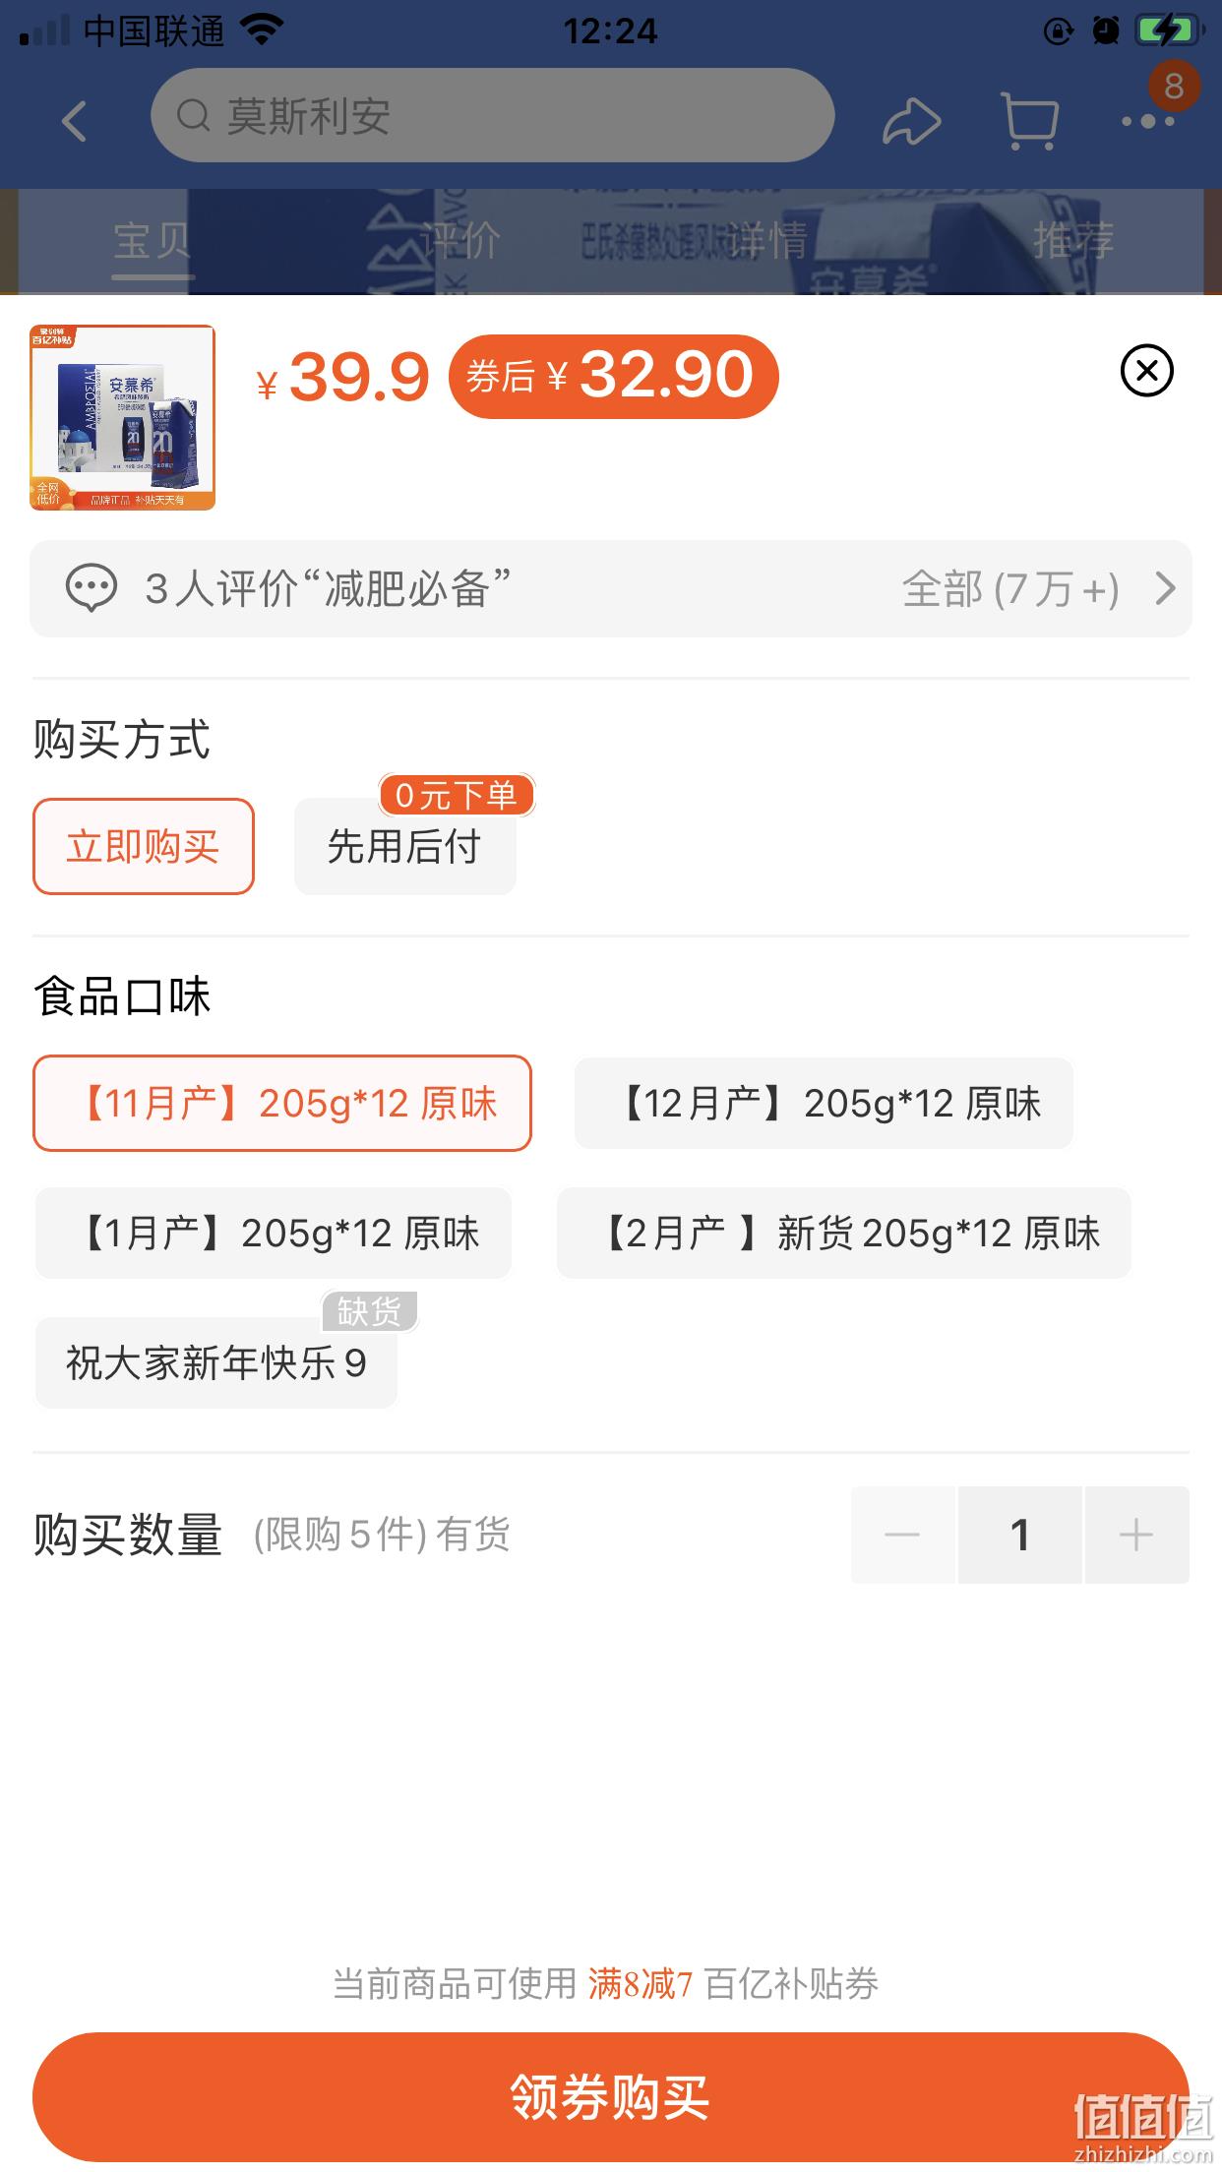Choose 【12月产】205g*12 原味 option
The image size is (1222, 2172).
[824, 1103]
